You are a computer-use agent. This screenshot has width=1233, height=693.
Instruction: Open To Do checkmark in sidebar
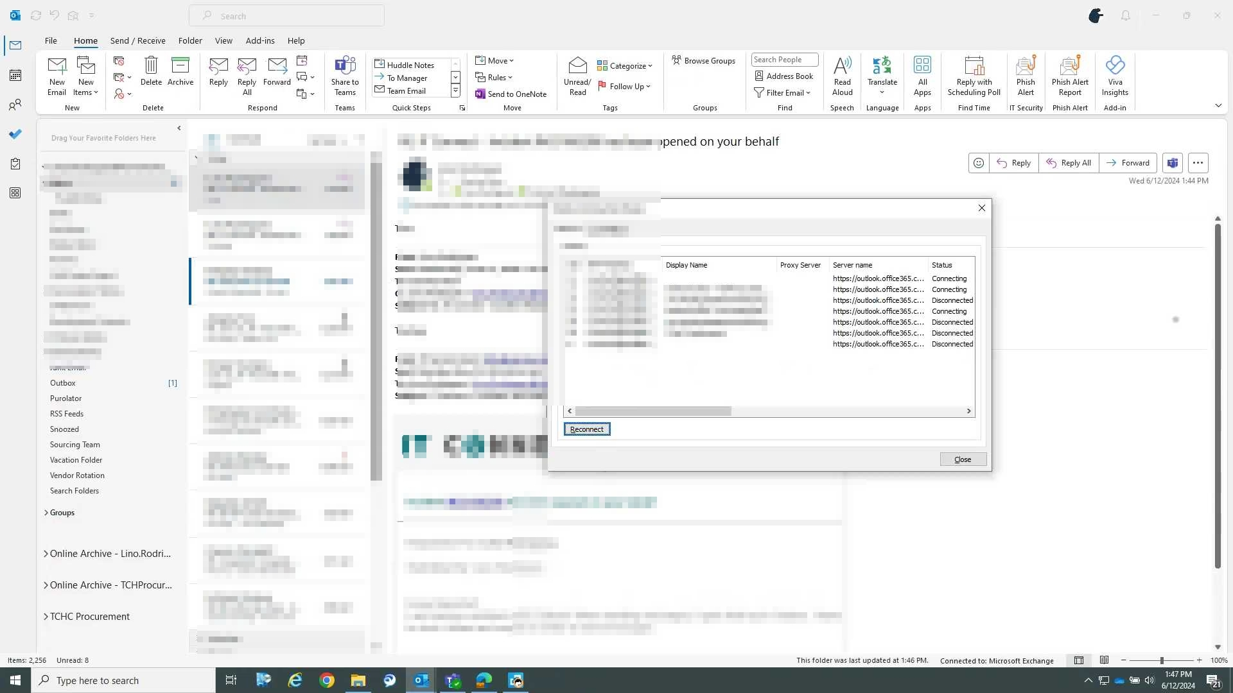pyautogui.click(x=15, y=134)
